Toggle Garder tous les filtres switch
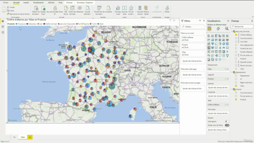 coord(227,126)
